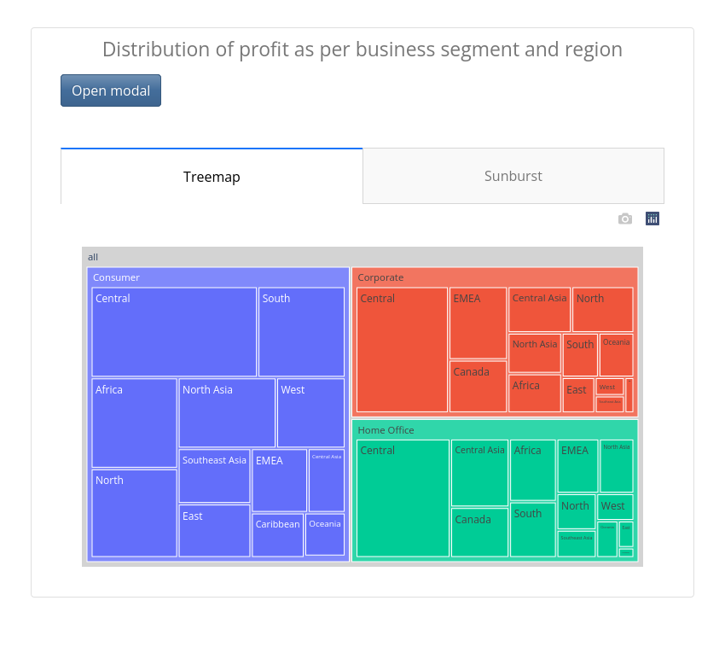The height and width of the screenshot is (653, 725).
Task: Select the Treemap tab
Action: 212,177
